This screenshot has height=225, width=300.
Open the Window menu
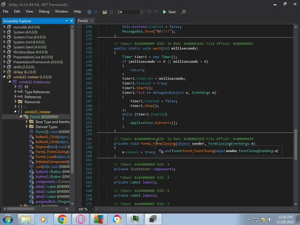[62, 11]
